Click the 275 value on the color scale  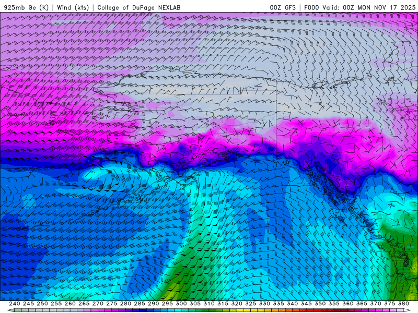coord(112,304)
